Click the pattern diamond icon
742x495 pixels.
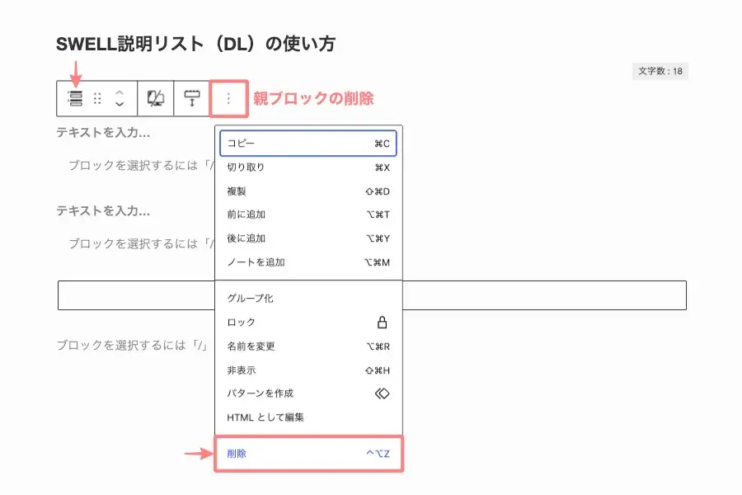pos(382,394)
